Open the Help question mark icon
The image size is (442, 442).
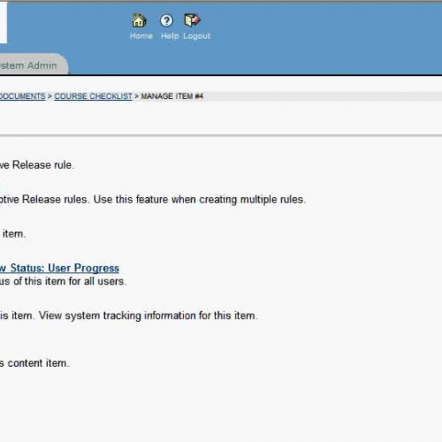166,20
